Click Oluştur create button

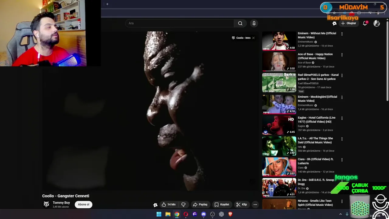[348, 23]
